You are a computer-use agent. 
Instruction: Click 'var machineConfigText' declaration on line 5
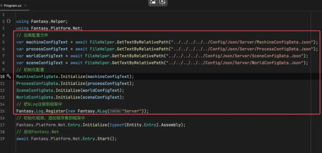pos(42,42)
